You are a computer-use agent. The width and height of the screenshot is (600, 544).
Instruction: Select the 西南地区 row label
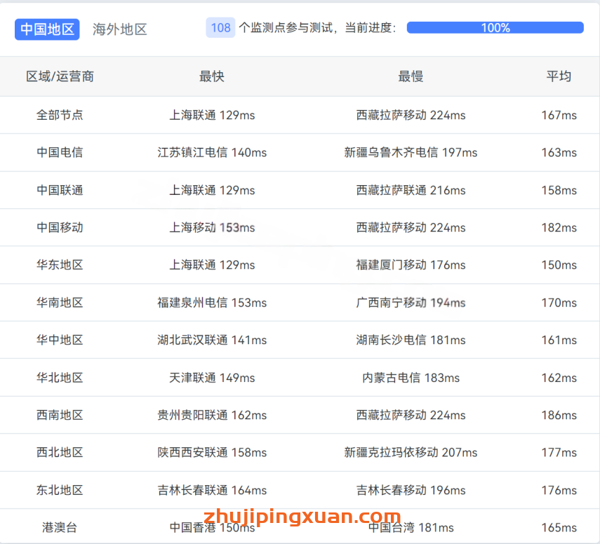pyautogui.click(x=60, y=415)
